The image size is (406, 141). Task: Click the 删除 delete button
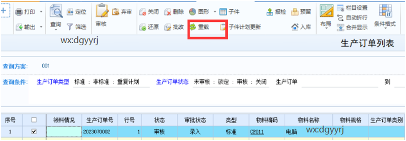[x=174, y=12]
